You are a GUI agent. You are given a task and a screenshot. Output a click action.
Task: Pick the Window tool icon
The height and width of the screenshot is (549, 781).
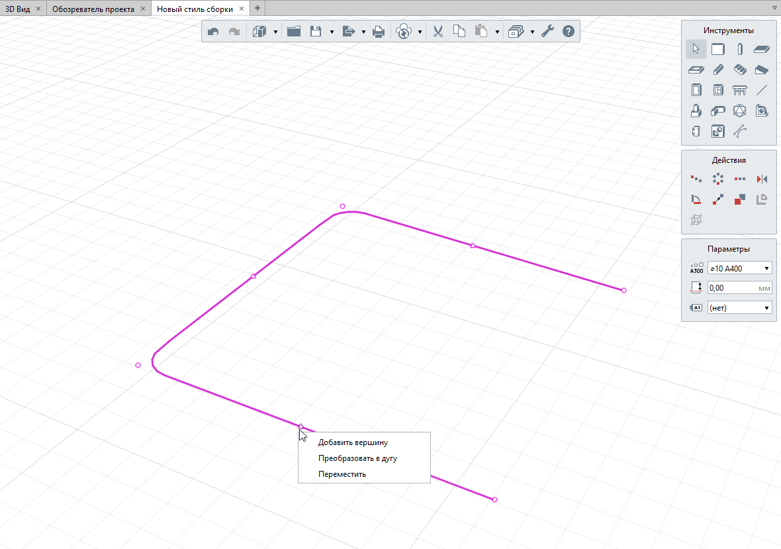pos(717,90)
